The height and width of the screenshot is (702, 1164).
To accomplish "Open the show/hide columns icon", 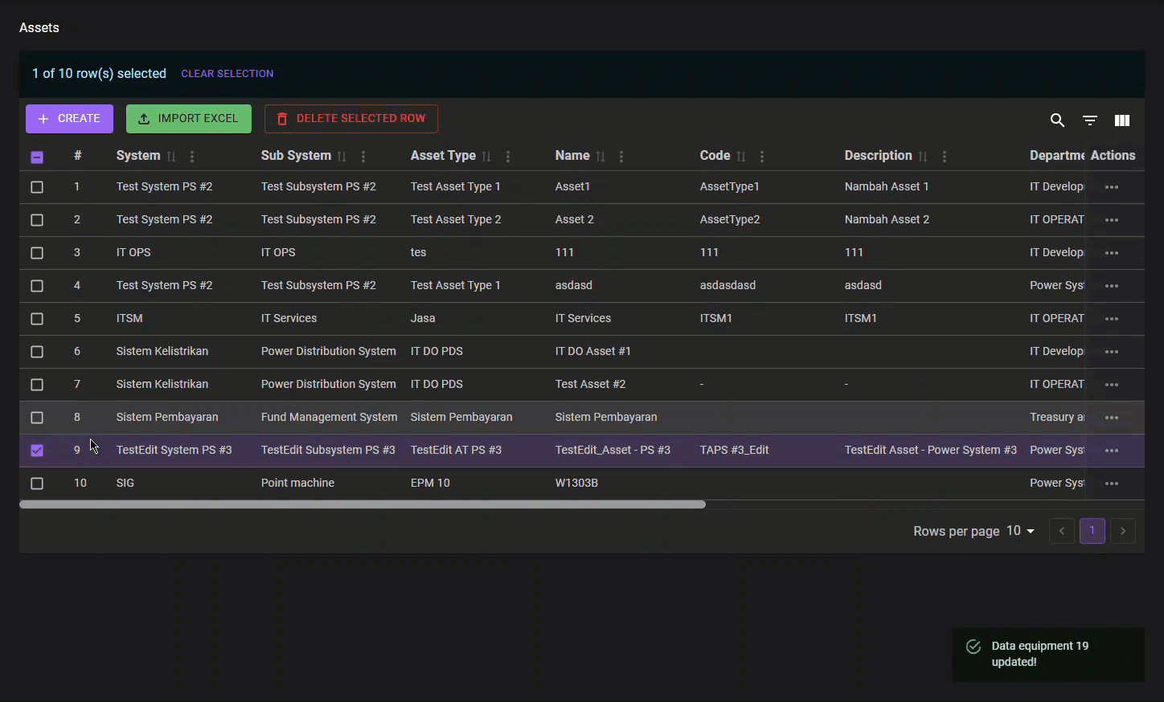I will pos(1122,120).
